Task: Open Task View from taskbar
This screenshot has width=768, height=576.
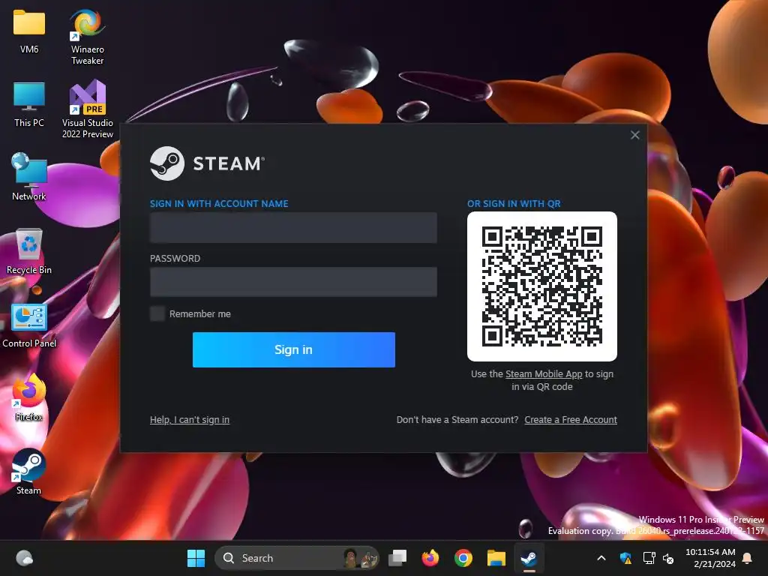Action: pyautogui.click(x=397, y=558)
